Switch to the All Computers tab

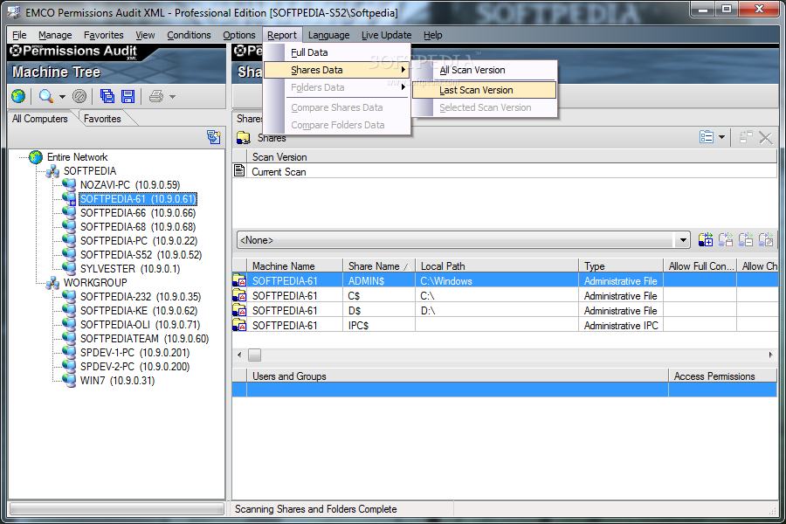coord(39,119)
